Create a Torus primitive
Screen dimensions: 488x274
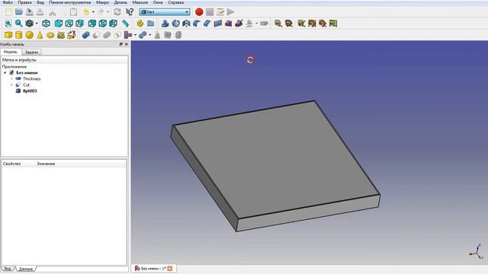[x=50, y=35]
